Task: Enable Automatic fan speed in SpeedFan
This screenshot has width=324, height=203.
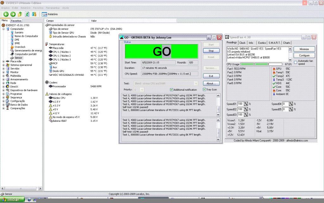Action: (x=296, y=62)
